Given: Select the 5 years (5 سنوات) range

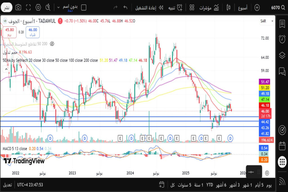Looking at the screenshot, I should [185, 185].
